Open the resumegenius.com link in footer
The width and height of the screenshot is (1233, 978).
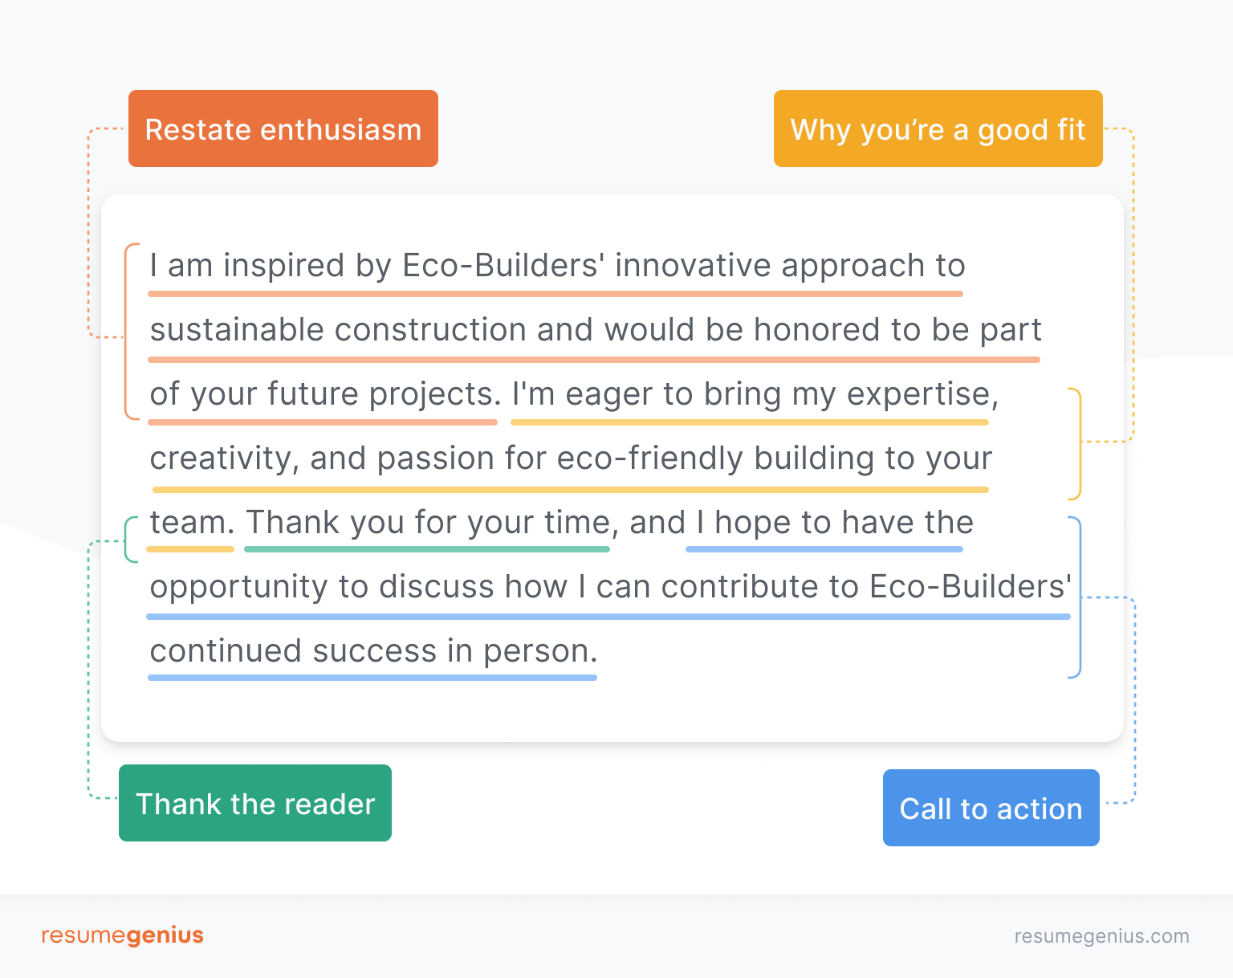[1101, 936]
